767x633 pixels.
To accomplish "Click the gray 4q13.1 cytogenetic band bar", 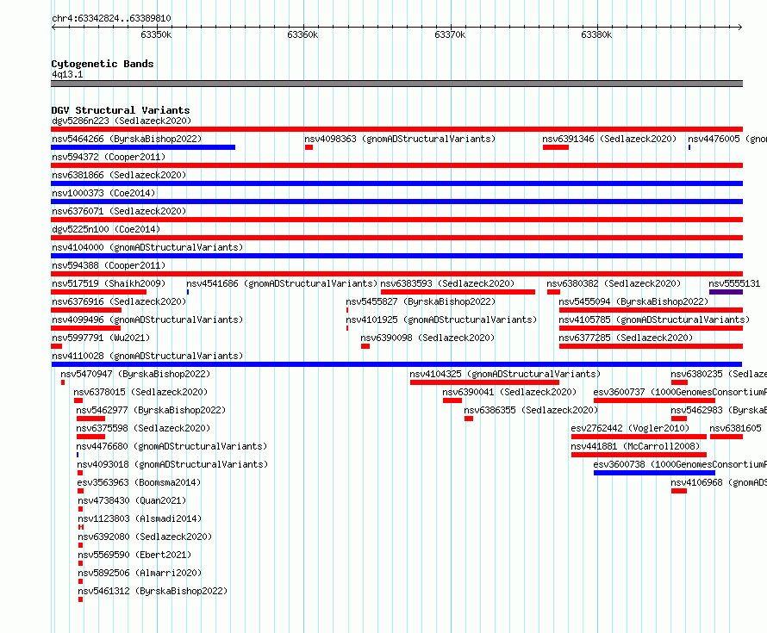I will [396, 84].
